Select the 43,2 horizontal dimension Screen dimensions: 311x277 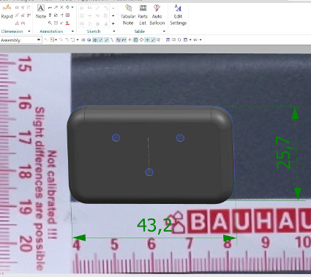pos(154,225)
